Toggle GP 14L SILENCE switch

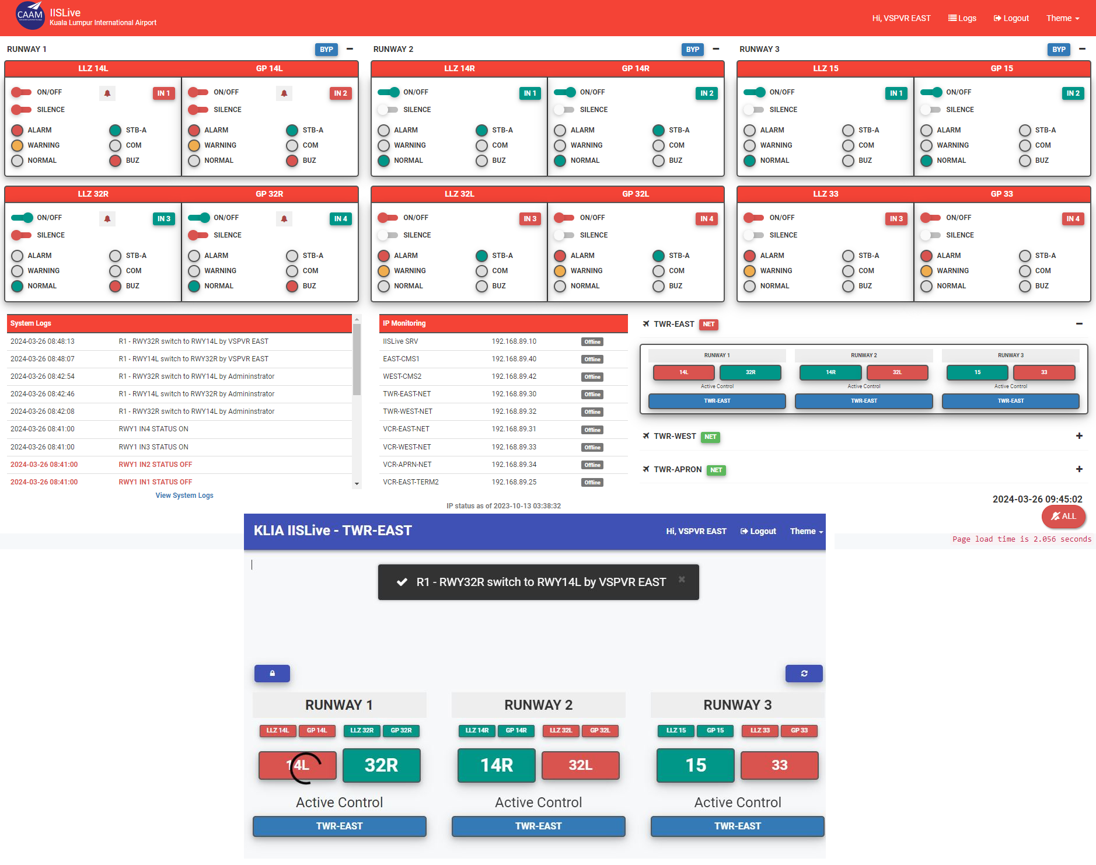tap(198, 110)
